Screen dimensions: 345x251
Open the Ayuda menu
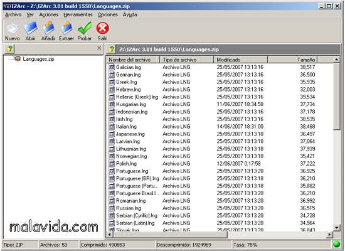130,14
